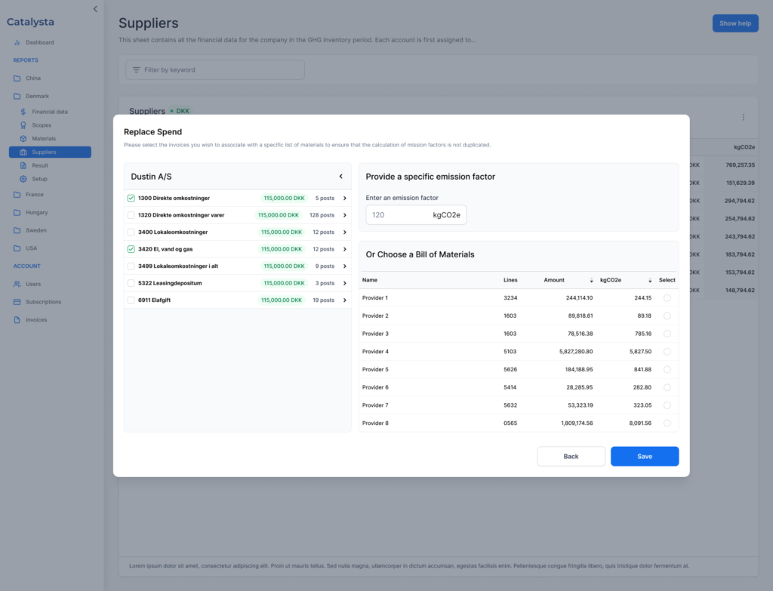Viewport: 773px width, 591px height.
Task: Click the Dashboard chart icon in the sidebar
Action: click(17, 42)
